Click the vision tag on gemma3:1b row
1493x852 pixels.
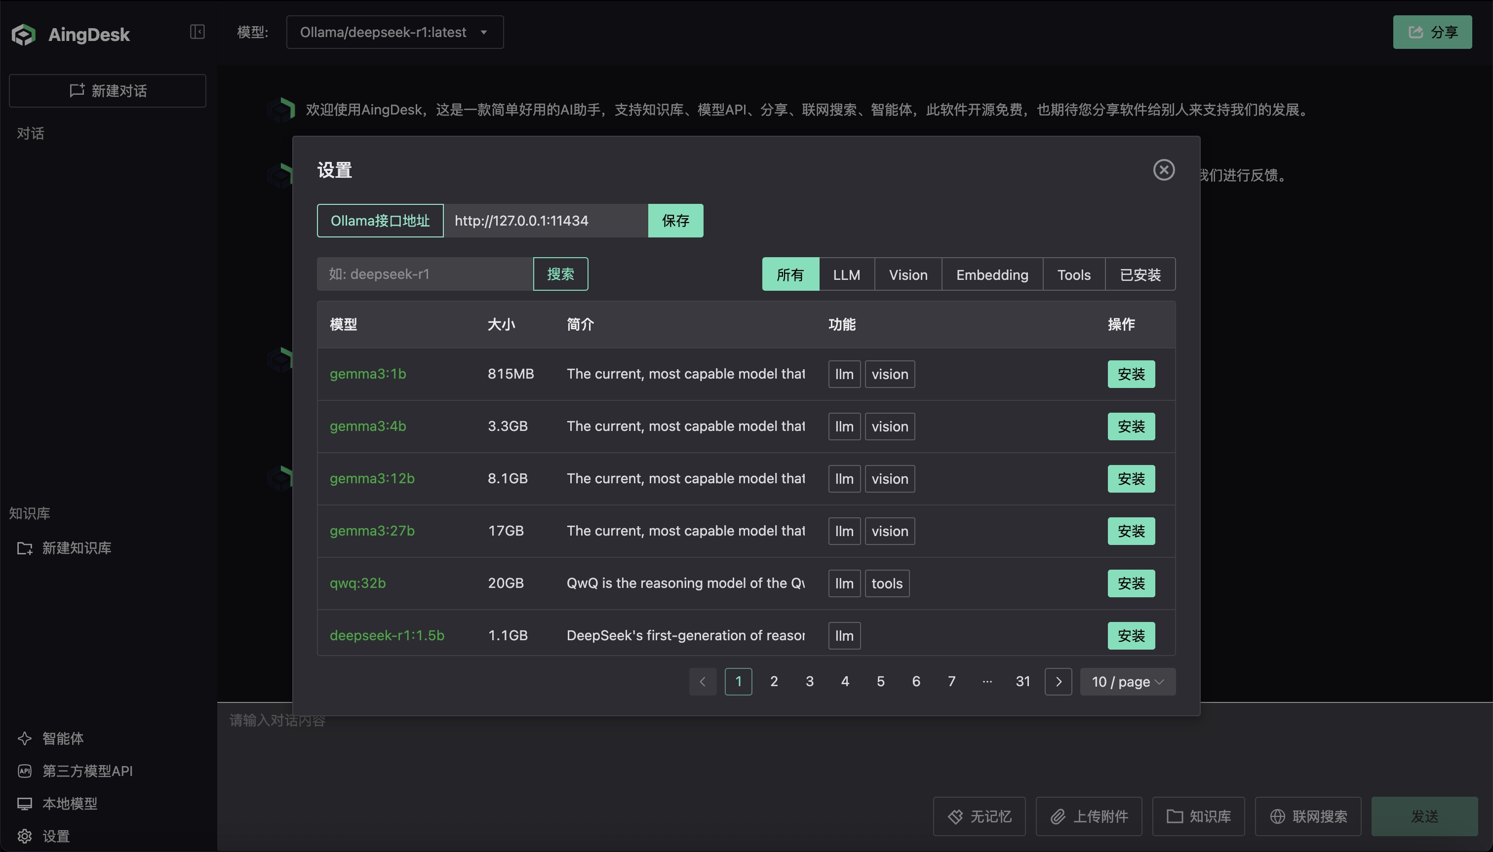point(890,374)
